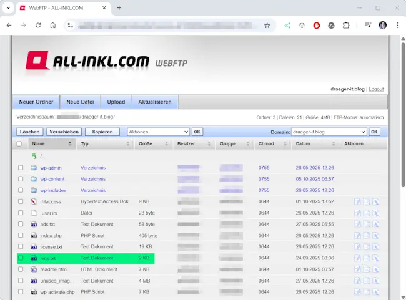Click the browser page vertical scrollbar

[x=403, y=114]
